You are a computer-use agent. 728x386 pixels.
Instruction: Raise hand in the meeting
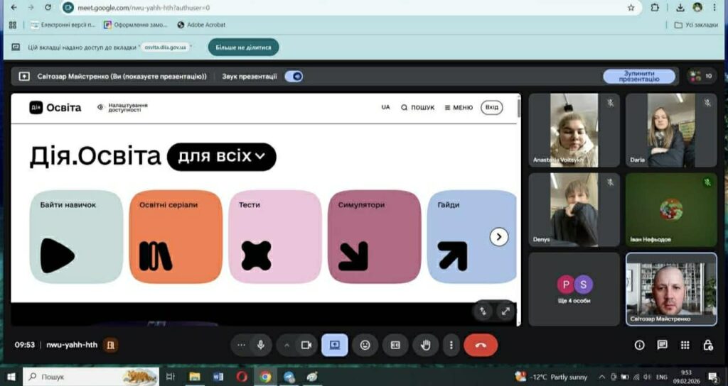coord(427,345)
